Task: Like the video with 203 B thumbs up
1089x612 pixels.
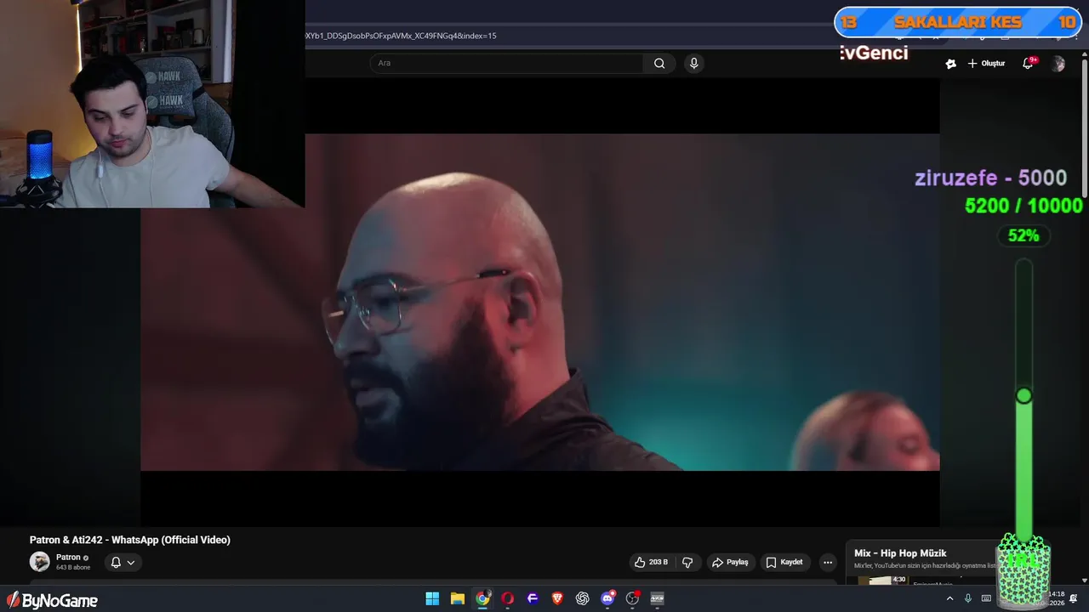Action: [651, 562]
